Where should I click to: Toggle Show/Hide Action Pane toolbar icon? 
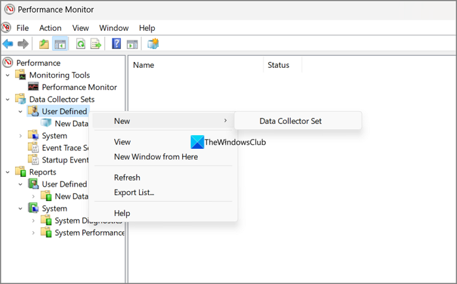[133, 44]
